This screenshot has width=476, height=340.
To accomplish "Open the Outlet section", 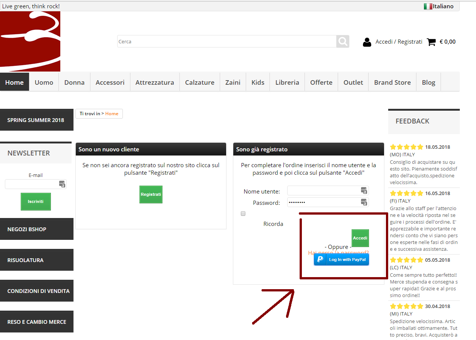I will (353, 82).
